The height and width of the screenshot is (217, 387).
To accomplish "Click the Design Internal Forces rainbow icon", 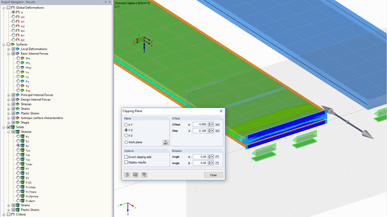I will click(x=17, y=99).
